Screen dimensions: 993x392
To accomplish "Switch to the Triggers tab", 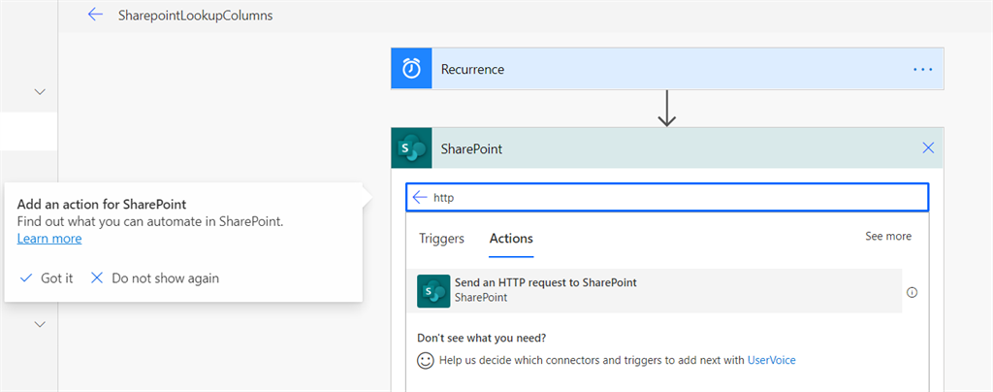I will (441, 239).
